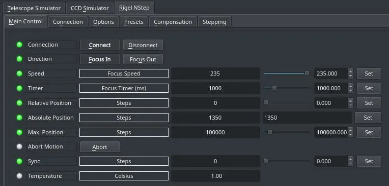This screenshot has width=389, height=186.
Task: Click the Sync slider handle
Action: tap(266, 161)
